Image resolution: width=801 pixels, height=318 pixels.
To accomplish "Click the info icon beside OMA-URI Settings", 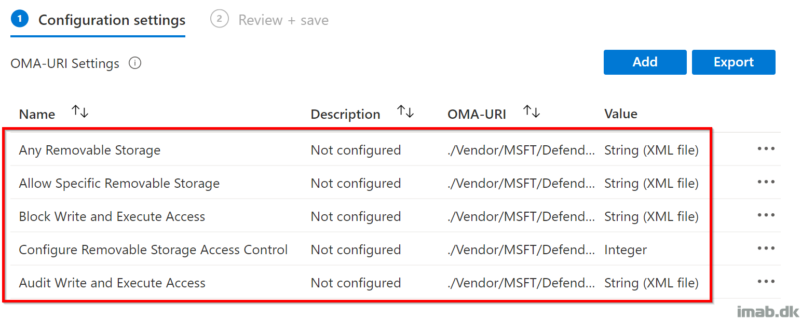I will point(135,63).
